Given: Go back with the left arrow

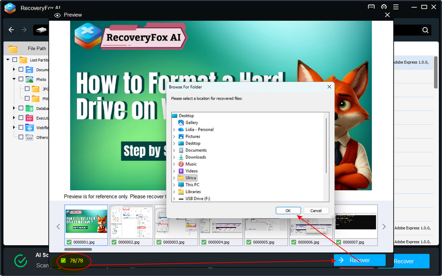Looking at the screenshot, I should [11, 30].
